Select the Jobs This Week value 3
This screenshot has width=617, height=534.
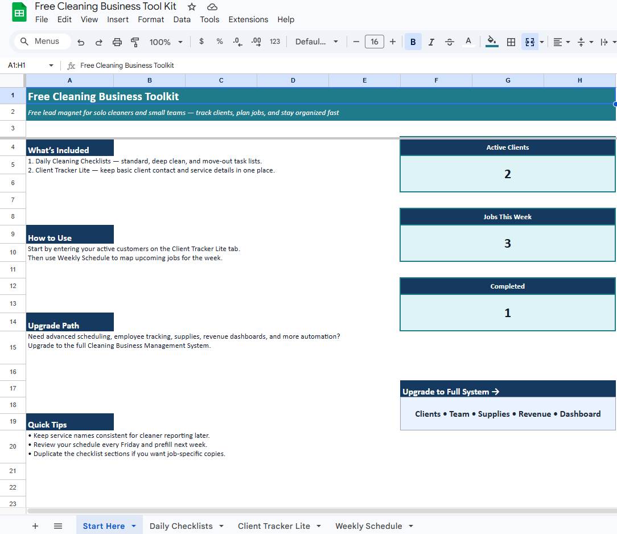[508, 243]
